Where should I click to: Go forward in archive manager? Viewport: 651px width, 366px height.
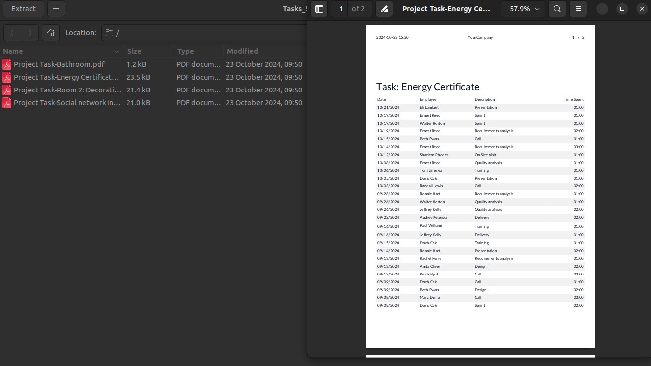(x=30, y=33)
